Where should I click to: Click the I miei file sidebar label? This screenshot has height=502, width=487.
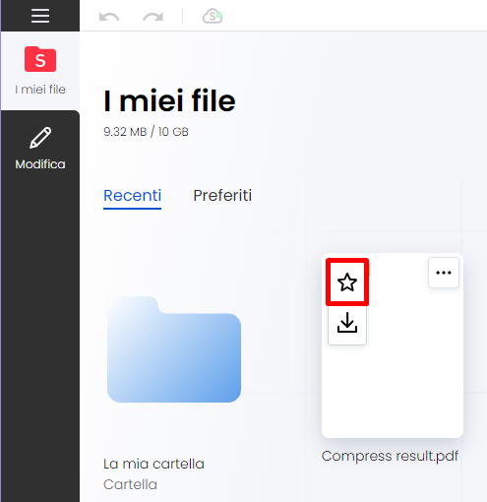click(x=40, y=90)
